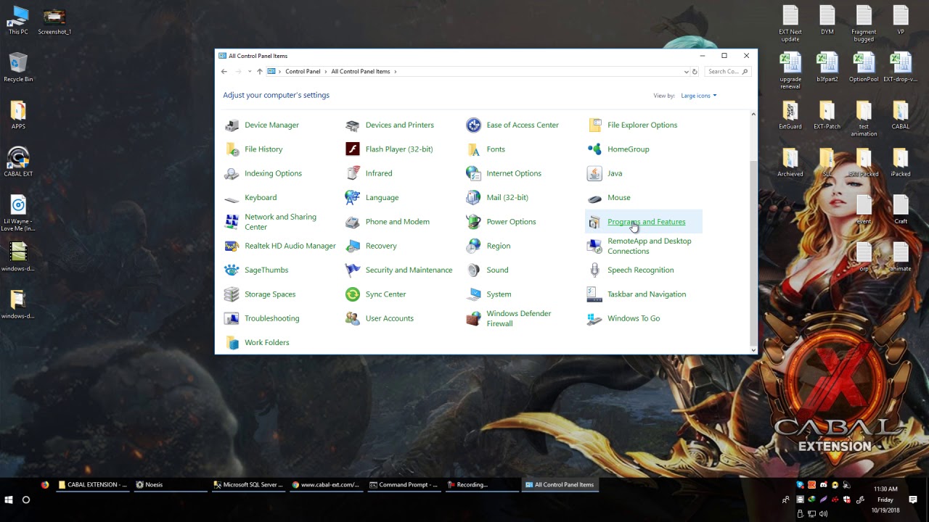Open the Java control panel icon
This screenshot has width=929, height=522.
pyautogui.click(x=594, y=173)
